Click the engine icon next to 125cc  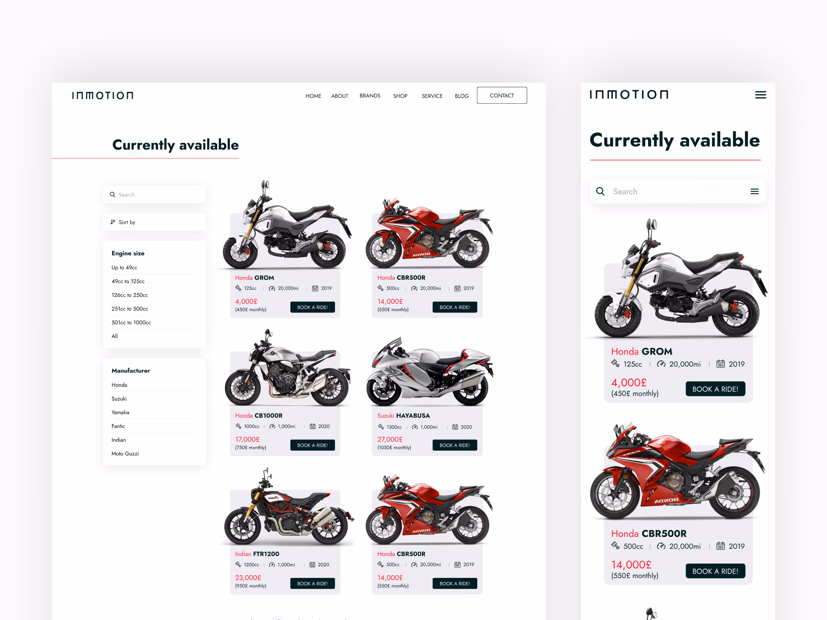238,288
